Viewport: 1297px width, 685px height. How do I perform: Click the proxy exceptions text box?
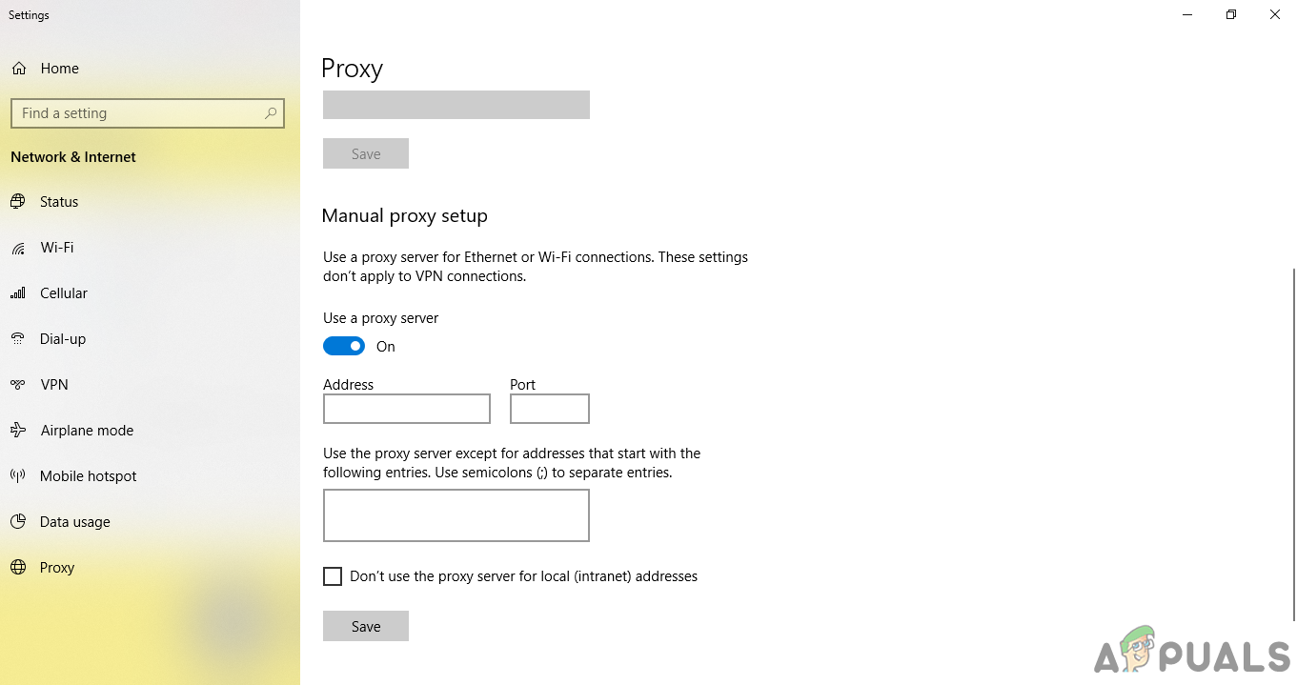456,515
